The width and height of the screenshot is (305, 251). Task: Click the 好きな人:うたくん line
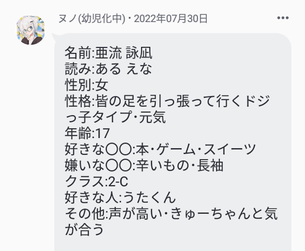coord(120,197)
